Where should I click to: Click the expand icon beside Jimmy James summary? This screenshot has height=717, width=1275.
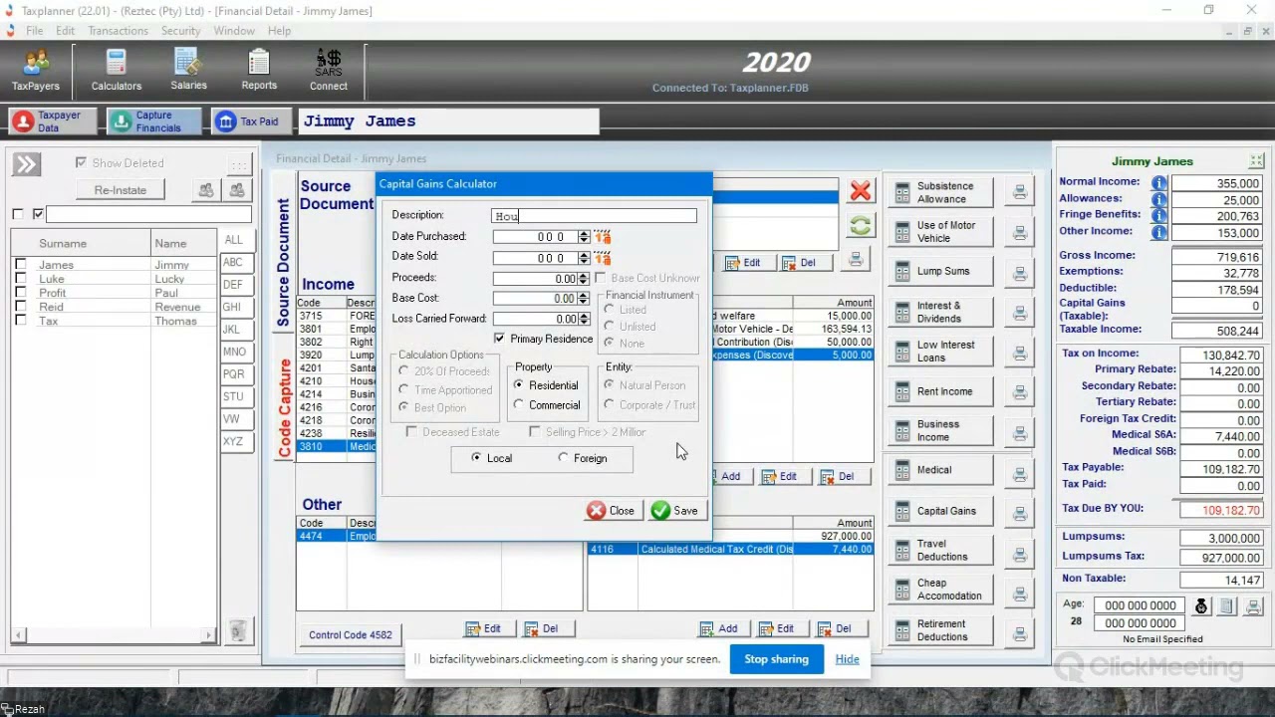(1256, 161)
